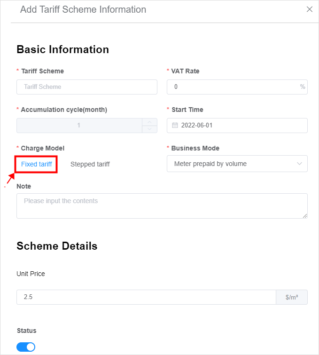Decrease the accumulation cycle with down arrow
Image resolution: width=319 pixels, height=355 pixels.
coord(149,129)
